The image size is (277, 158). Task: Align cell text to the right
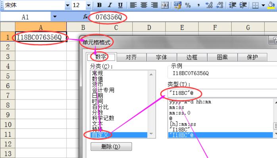coord(154,5)
